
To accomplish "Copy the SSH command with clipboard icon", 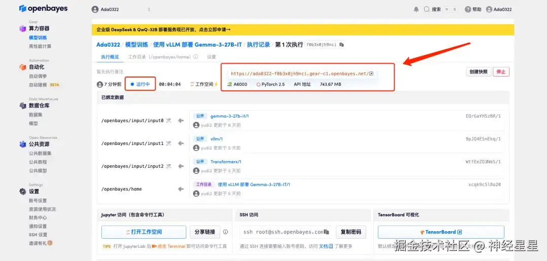I will click(x=326, y=232).
